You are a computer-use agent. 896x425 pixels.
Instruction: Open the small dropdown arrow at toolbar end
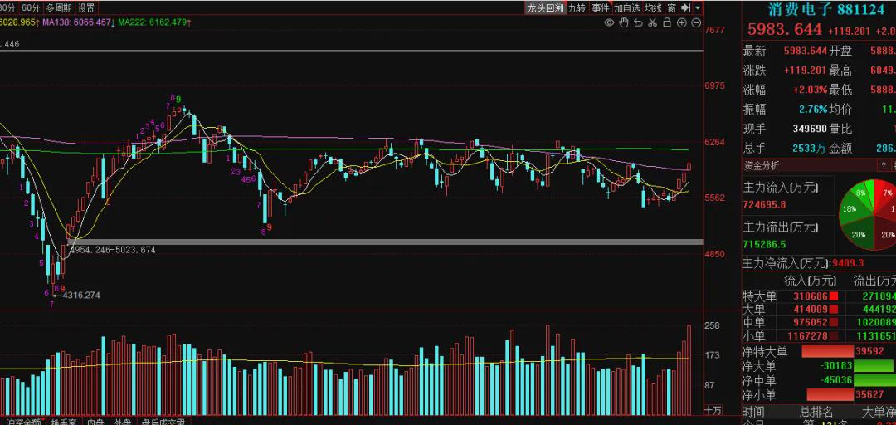pyautogui.click(x=698, y=8)
